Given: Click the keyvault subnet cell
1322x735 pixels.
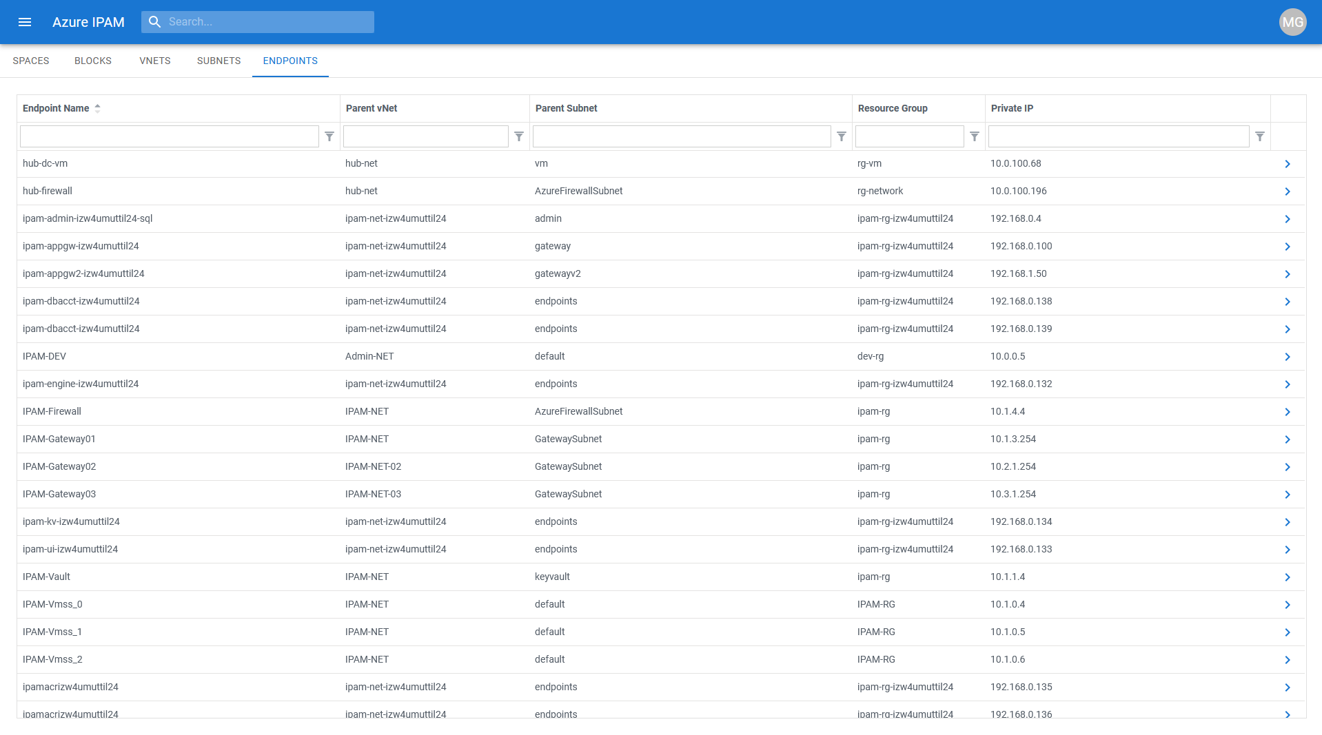Looking at the screenshot, I should [x=552, y=577].
